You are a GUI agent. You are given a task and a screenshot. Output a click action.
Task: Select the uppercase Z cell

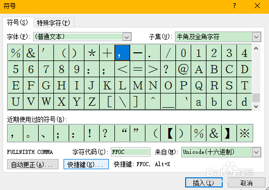[92, 102]
